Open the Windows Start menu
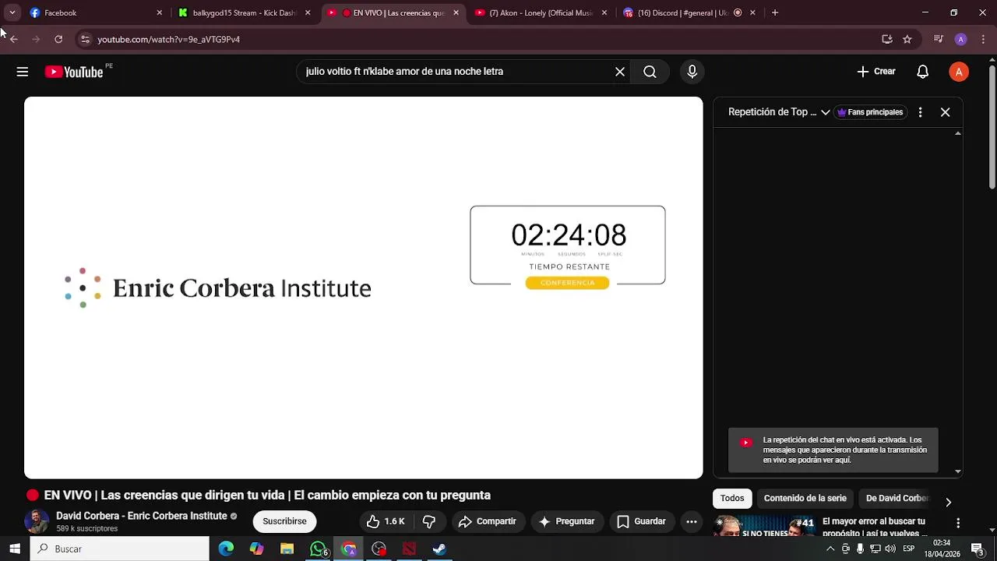Image resolution: width=997 pixels, height=561 pixels. click(x=15, y=549)
